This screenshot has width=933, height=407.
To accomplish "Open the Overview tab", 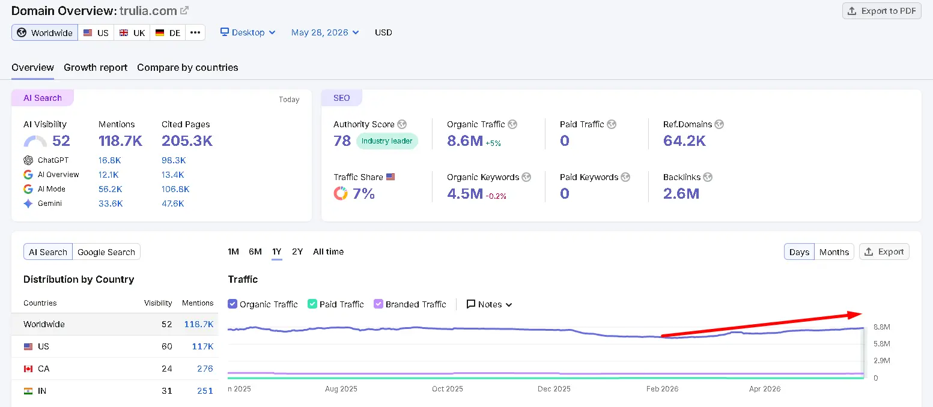I will (32, 67).
